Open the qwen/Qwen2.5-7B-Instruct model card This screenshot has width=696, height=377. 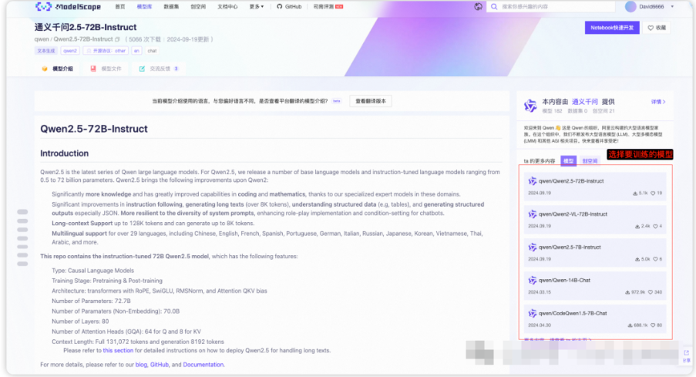point(595,253)
